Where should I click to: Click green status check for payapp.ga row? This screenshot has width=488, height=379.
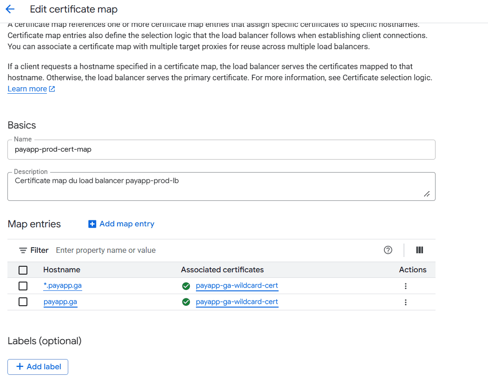pyautogui.click(x=186, y=302)
